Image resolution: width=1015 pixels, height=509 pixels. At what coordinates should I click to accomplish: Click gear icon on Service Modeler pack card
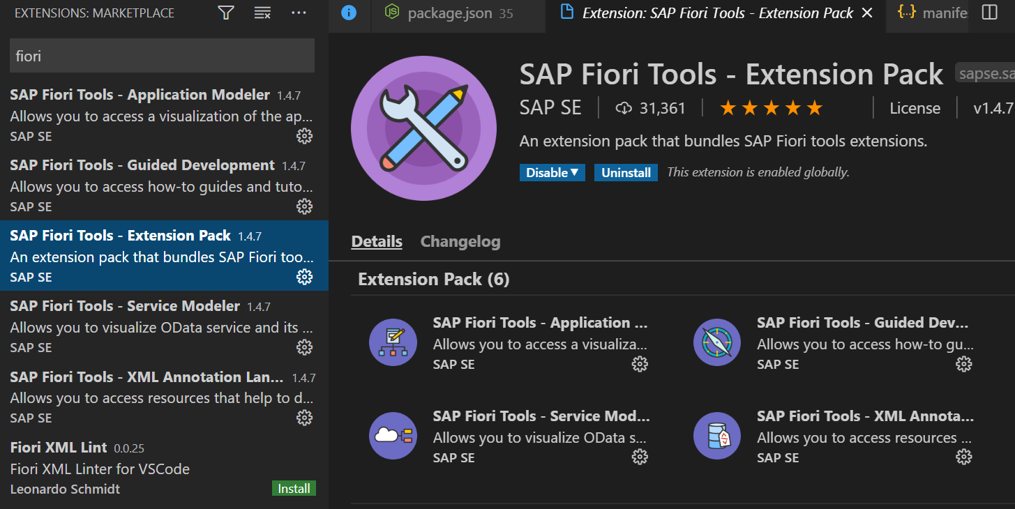[639, 457]
